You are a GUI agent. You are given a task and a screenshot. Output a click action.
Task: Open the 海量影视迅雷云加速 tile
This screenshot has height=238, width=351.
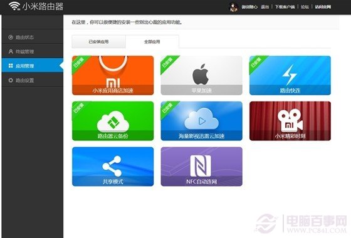201,121
